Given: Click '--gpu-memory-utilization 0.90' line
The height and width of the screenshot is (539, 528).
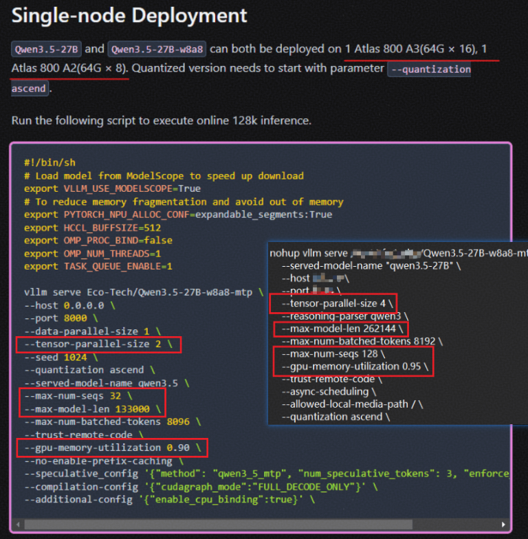Looking at the screenshot, I should (113, 448).
